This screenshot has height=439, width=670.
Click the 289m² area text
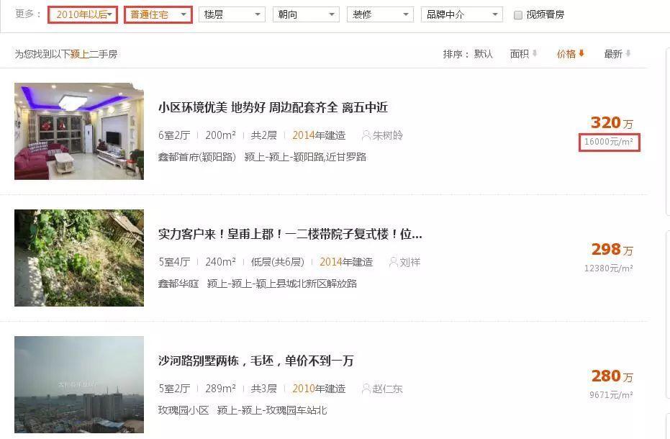pos(220,389)
